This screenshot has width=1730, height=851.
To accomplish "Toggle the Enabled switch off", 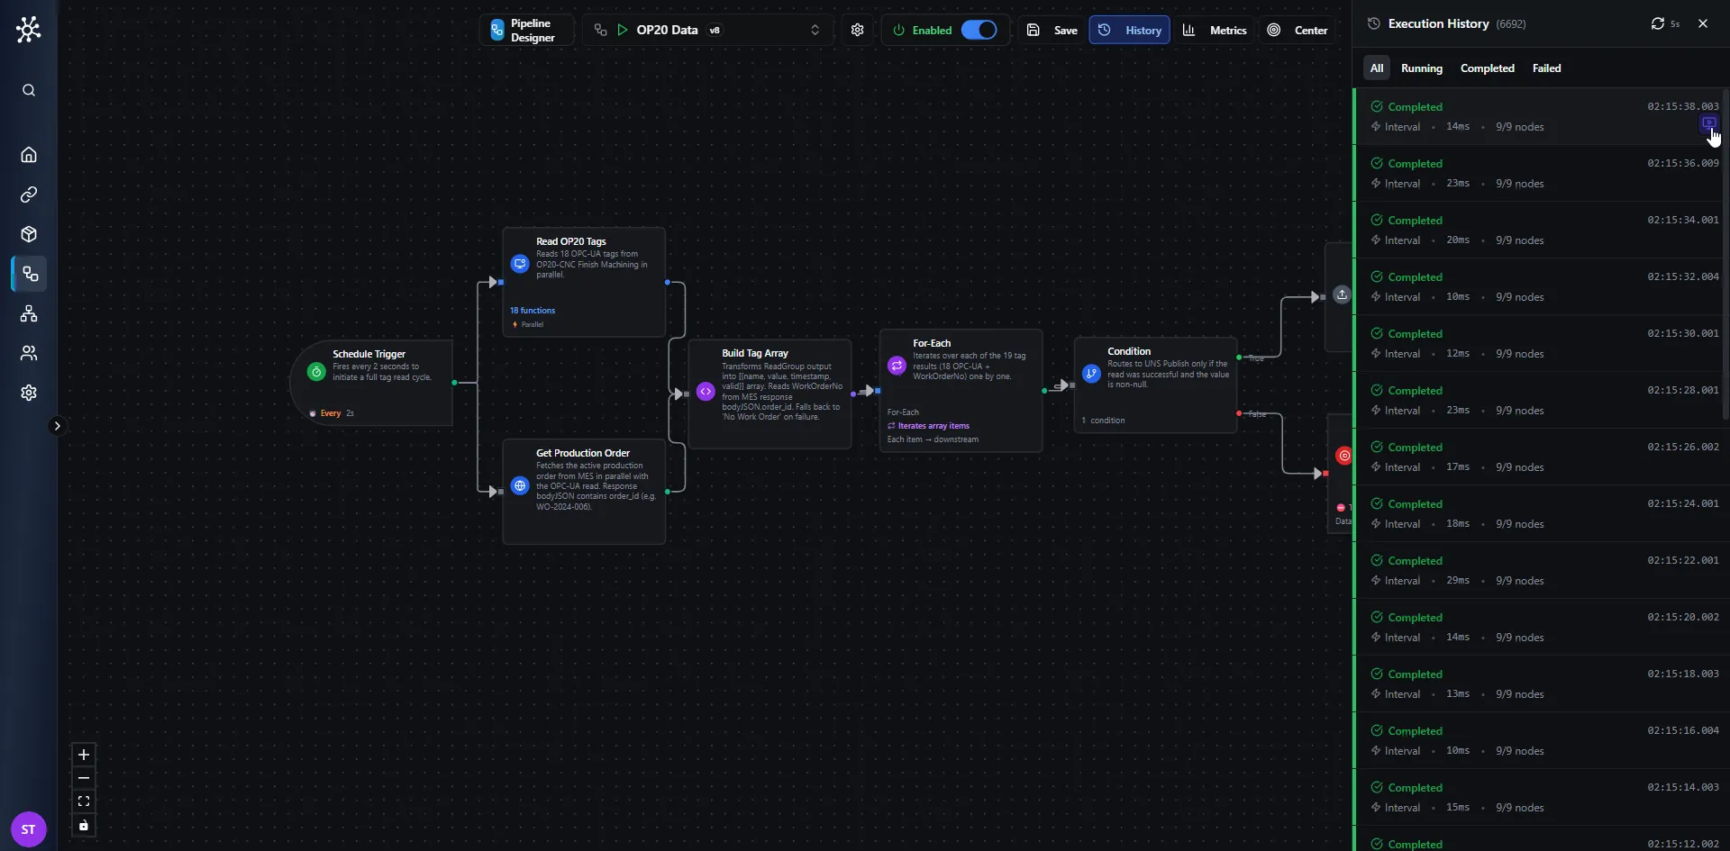I will [x=979, y=30].
